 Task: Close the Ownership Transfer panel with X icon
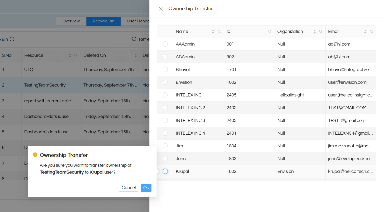pyautogui.click(x=161, y=9)
